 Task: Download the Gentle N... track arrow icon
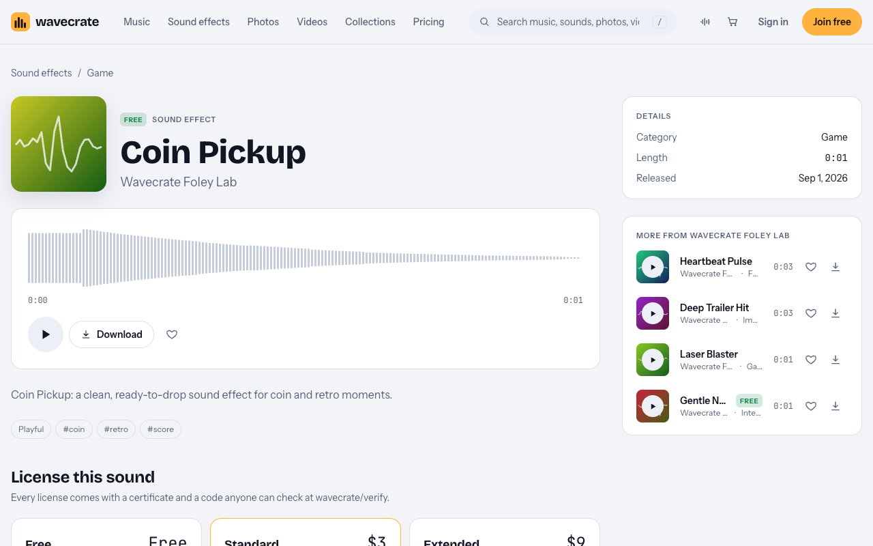pyautogui.click(x=835, y=406)
